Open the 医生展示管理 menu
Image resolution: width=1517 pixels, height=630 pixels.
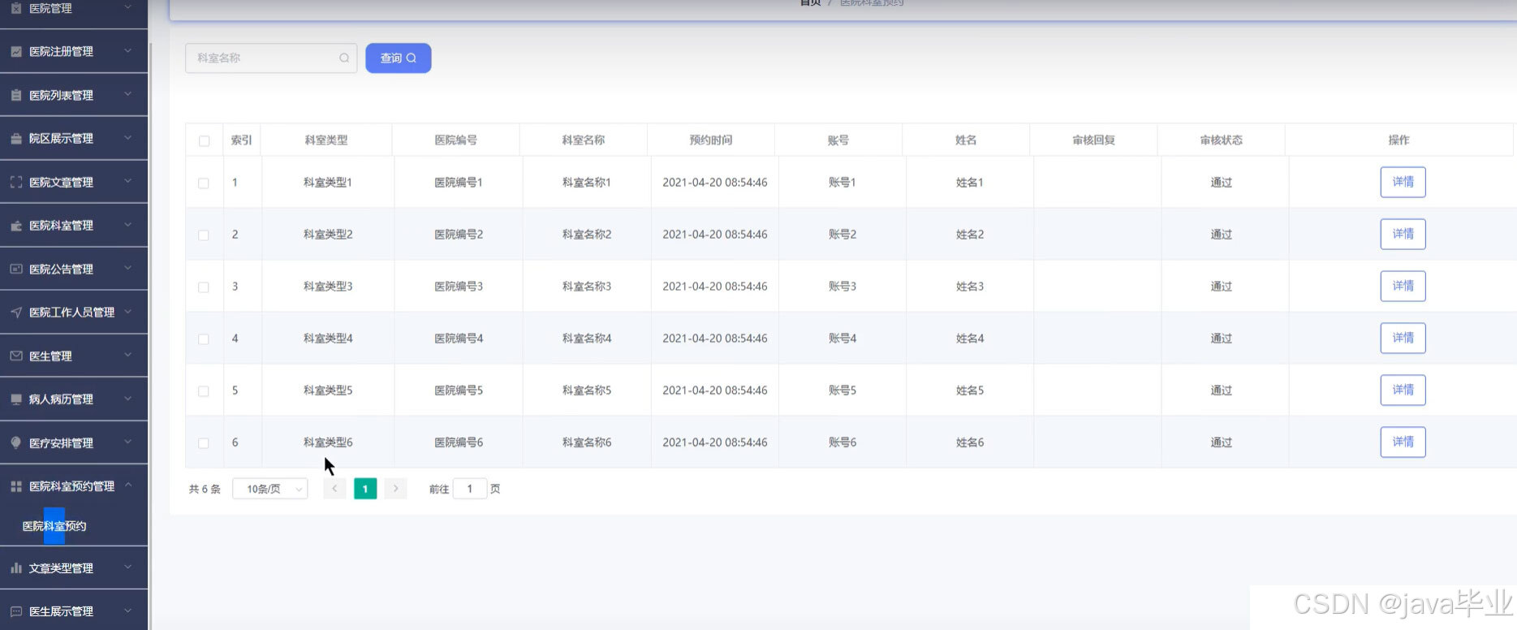click(x=74, y=611)
